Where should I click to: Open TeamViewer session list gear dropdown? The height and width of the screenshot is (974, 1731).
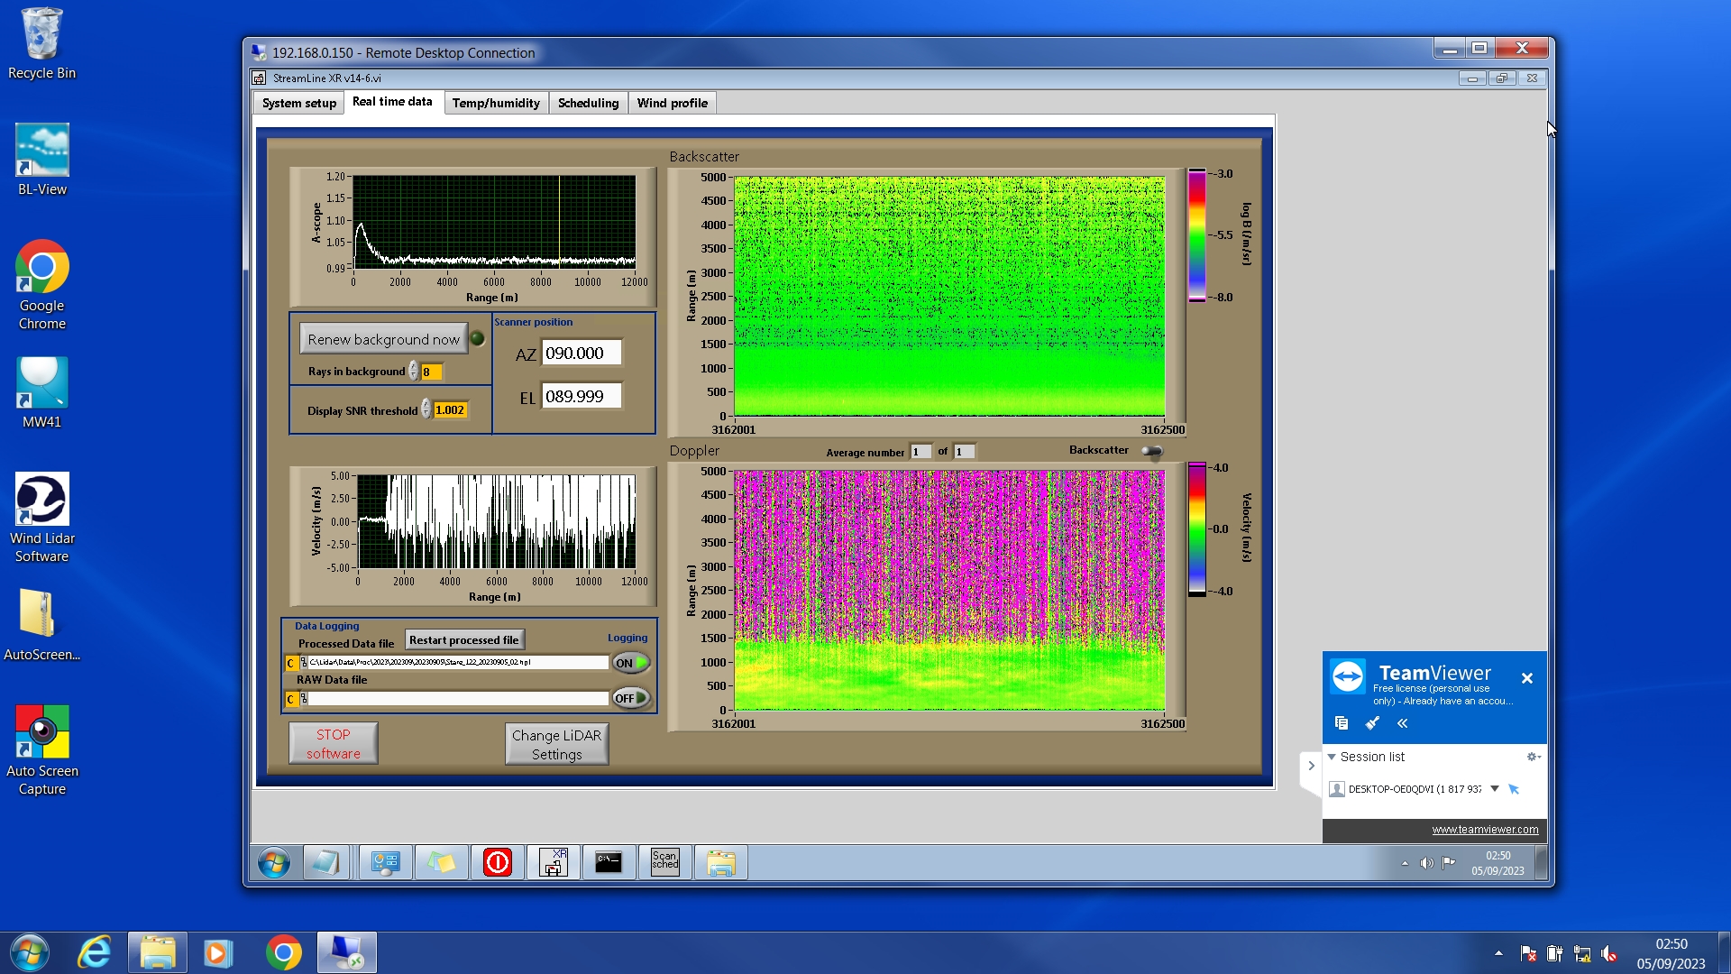(1533, 757)
